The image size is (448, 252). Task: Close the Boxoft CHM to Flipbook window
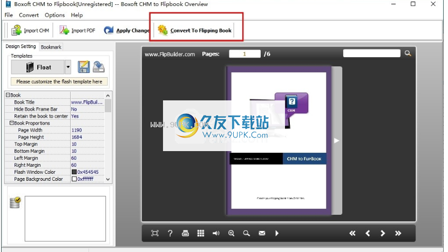[433, 4]
